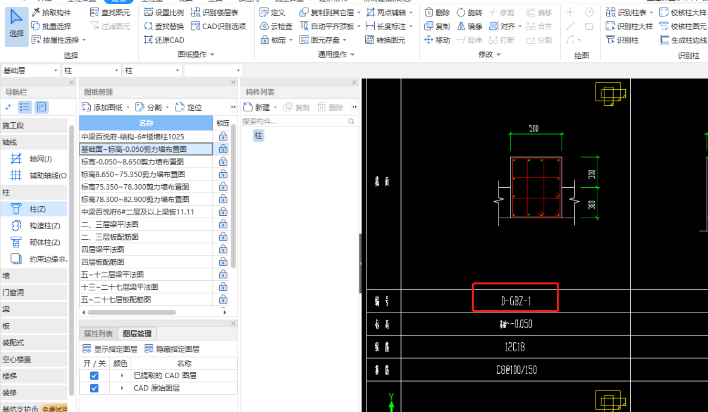The height and width of the screenshot is (412, 708).
Task: Toggle 已提取的 CAD 图层 checkbox
Action: (94, 376)
